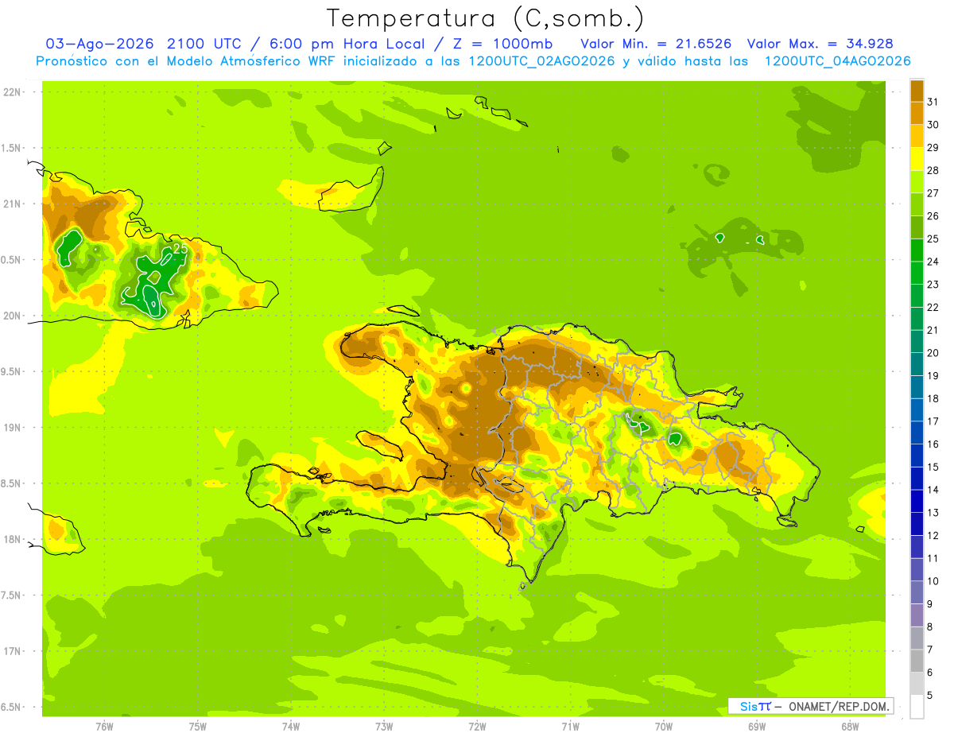This screenshot has width=954, height=737.
Task: Click the yellow legend swatch between 28 and 29
Action: click(917, 159)
